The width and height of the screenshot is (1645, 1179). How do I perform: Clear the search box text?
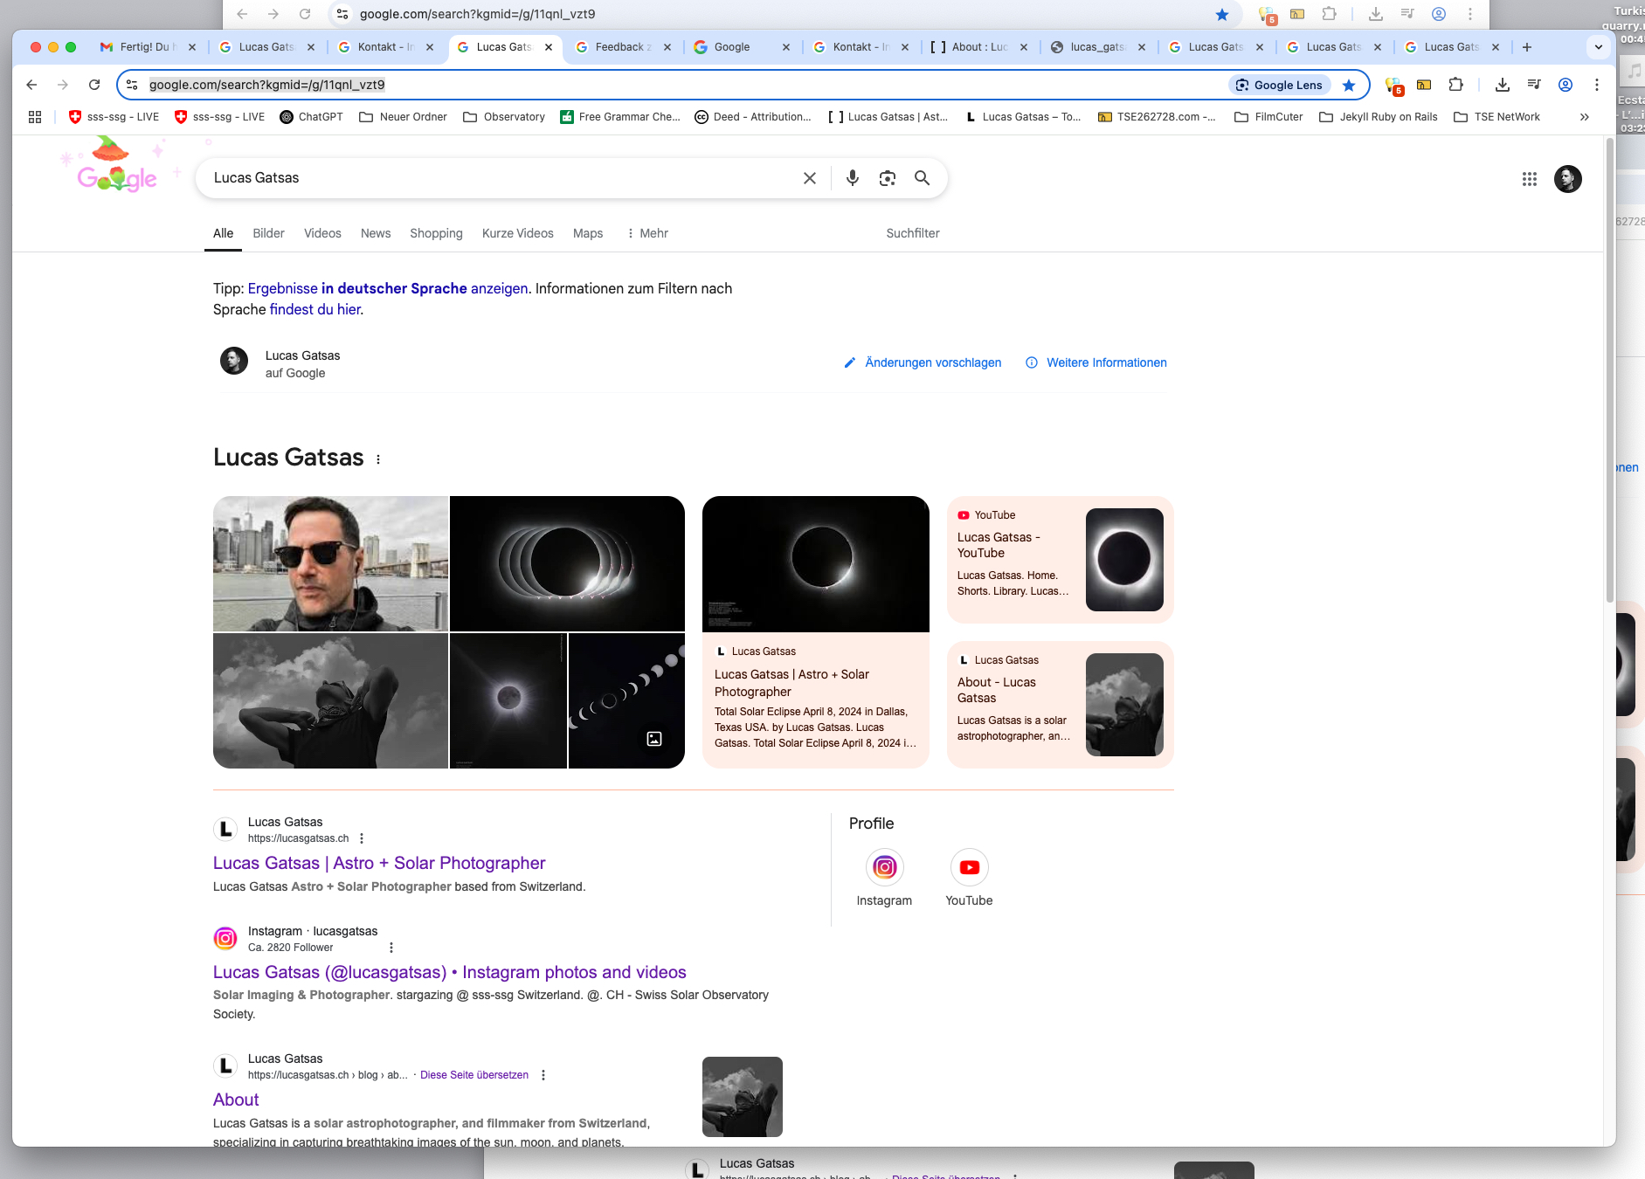810,178
